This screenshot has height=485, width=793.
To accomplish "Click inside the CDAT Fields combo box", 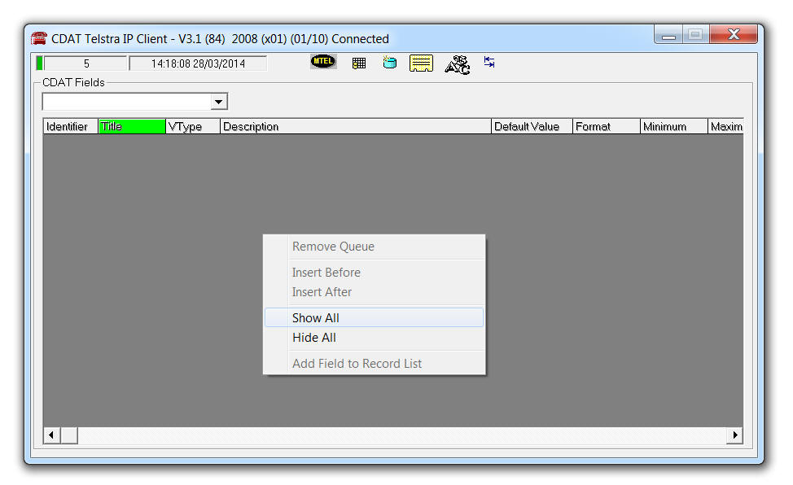I will 126,102.
